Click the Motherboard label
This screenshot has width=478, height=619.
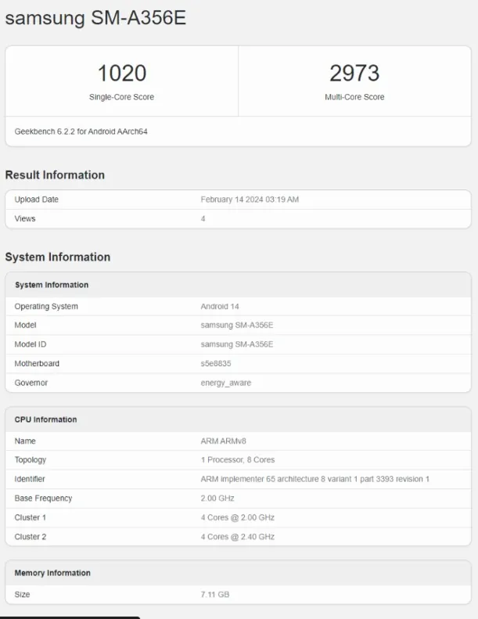coord(37,364)
